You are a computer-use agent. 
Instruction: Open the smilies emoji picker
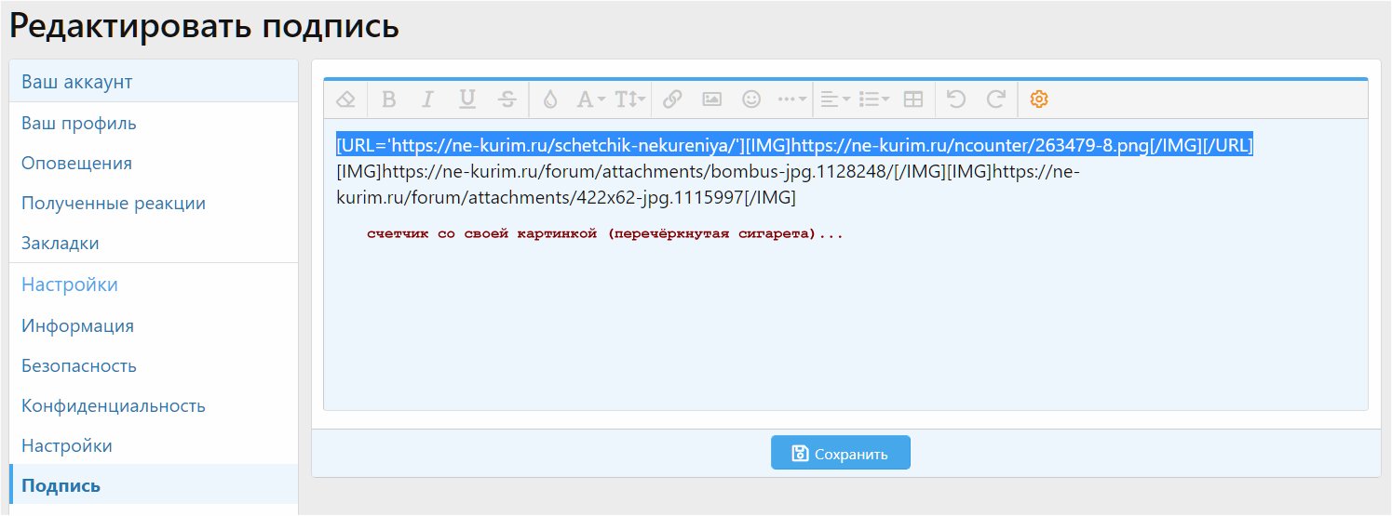[750, 99]
